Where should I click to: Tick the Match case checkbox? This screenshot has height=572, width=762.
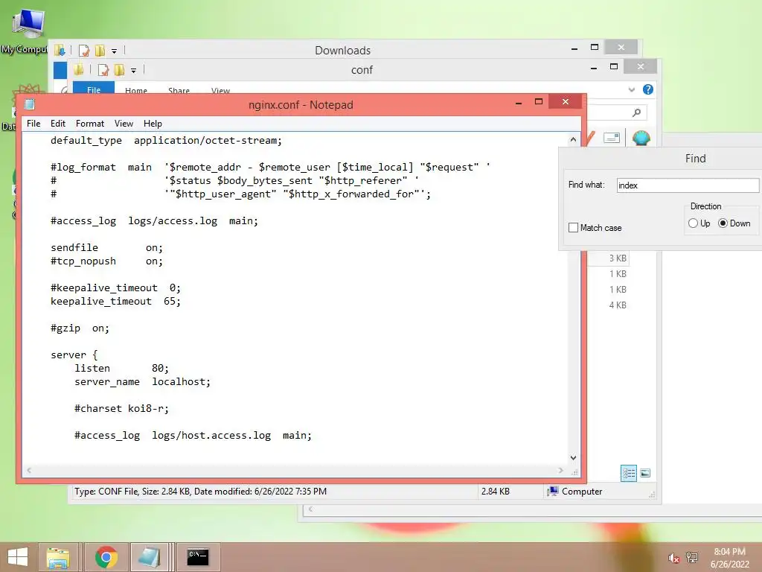point(574,228)
